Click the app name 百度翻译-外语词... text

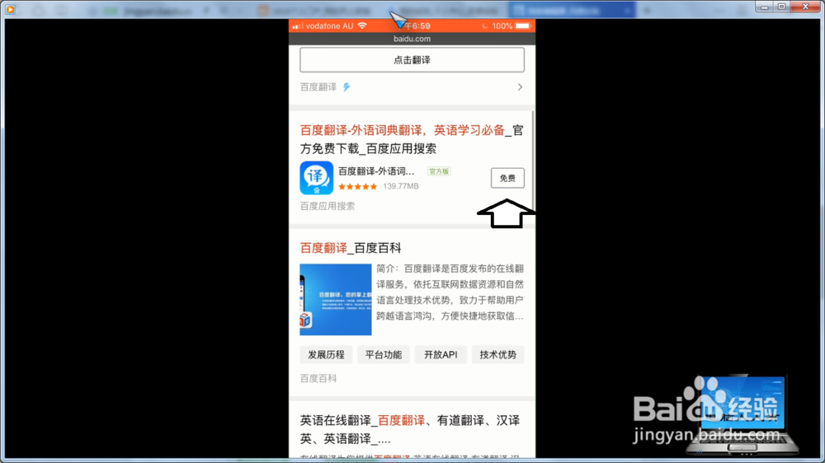(x=376, y=171)
